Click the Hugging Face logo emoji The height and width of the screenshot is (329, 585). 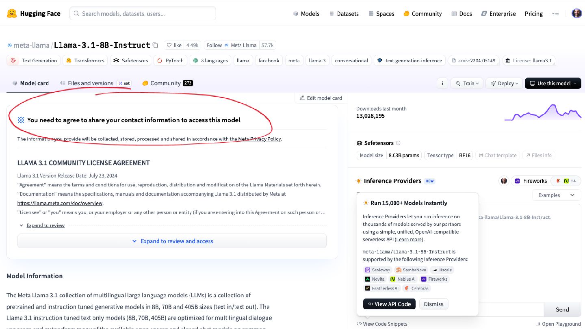12,13
